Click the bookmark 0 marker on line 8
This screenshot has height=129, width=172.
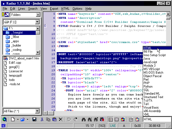click(x=45, y=26)
